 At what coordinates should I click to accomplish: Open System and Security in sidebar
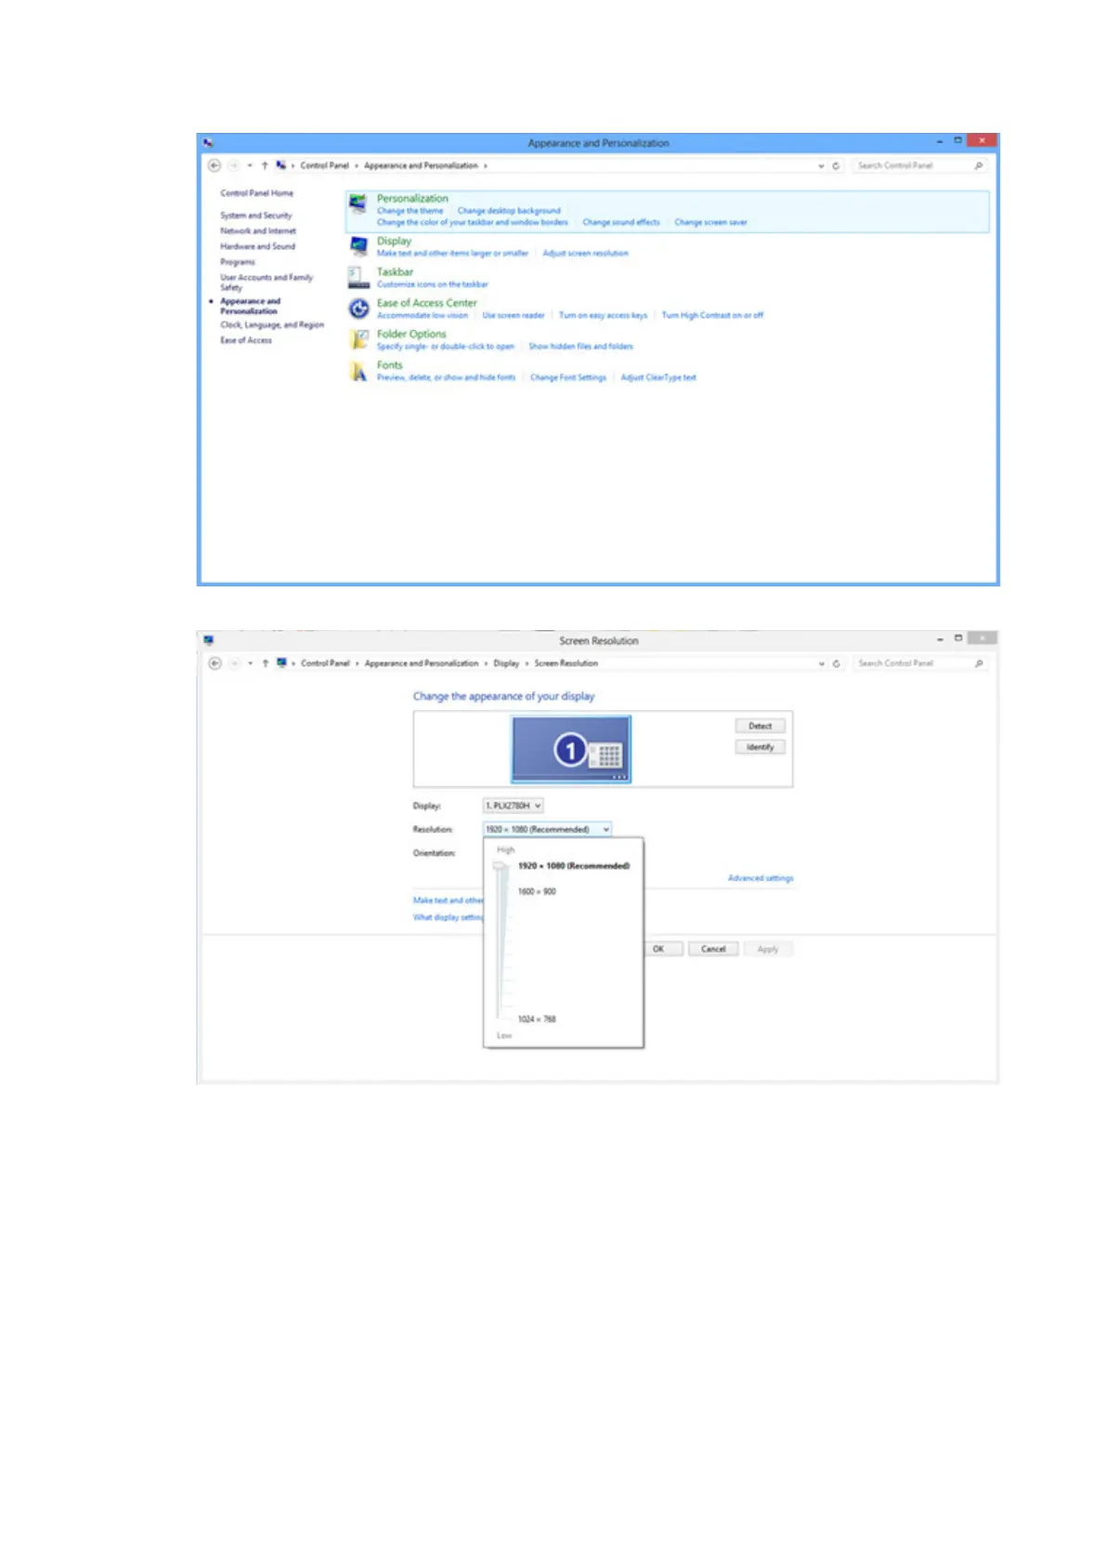tap(255, 216)
